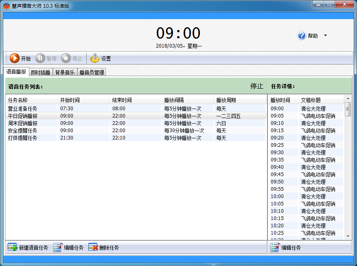The width and height of the screenshot is (357, 266).
Task: Click 新建语音任务 add task icon
Action: point(13,247)
